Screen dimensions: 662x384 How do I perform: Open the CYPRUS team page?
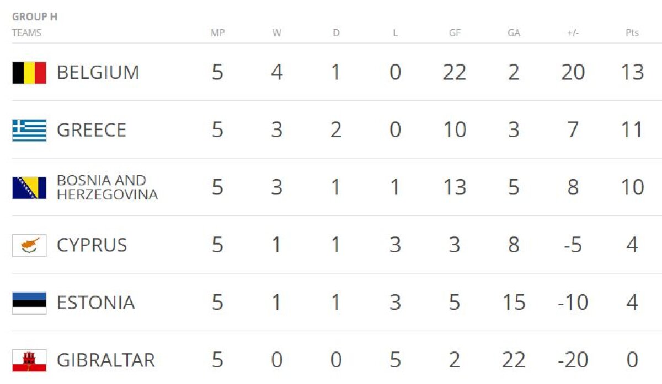pyautogui.click(x=92, y=245)
